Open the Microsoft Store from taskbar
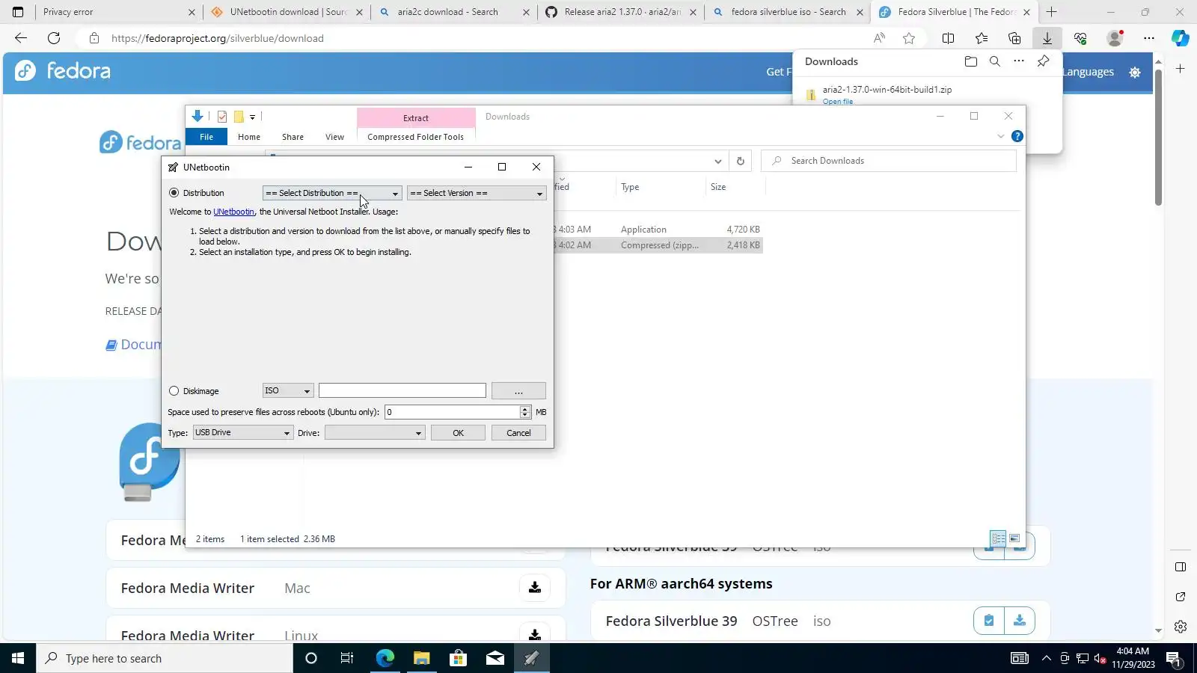The width and height of the screenshot is (1197, 673). click(458, 658)
